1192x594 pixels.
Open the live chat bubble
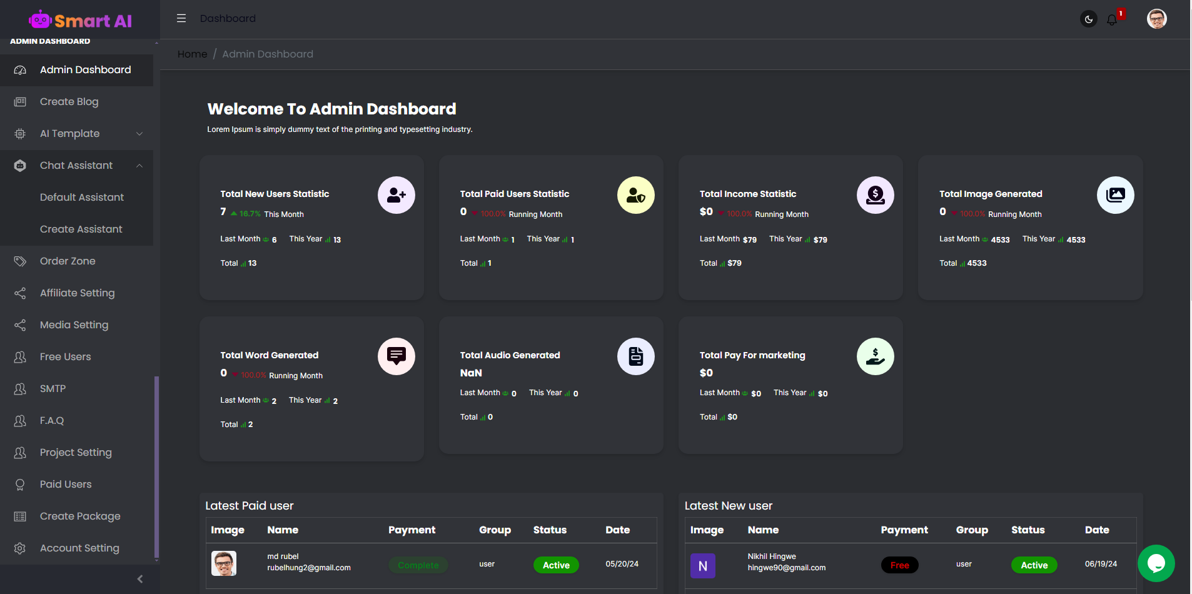(x=1156, y=563)
